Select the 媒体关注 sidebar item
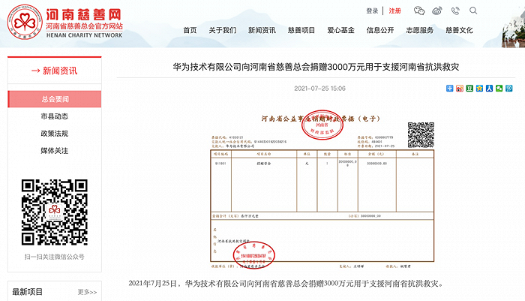The width and height of the screenshot is (525, 301). [x=55, y=151]
